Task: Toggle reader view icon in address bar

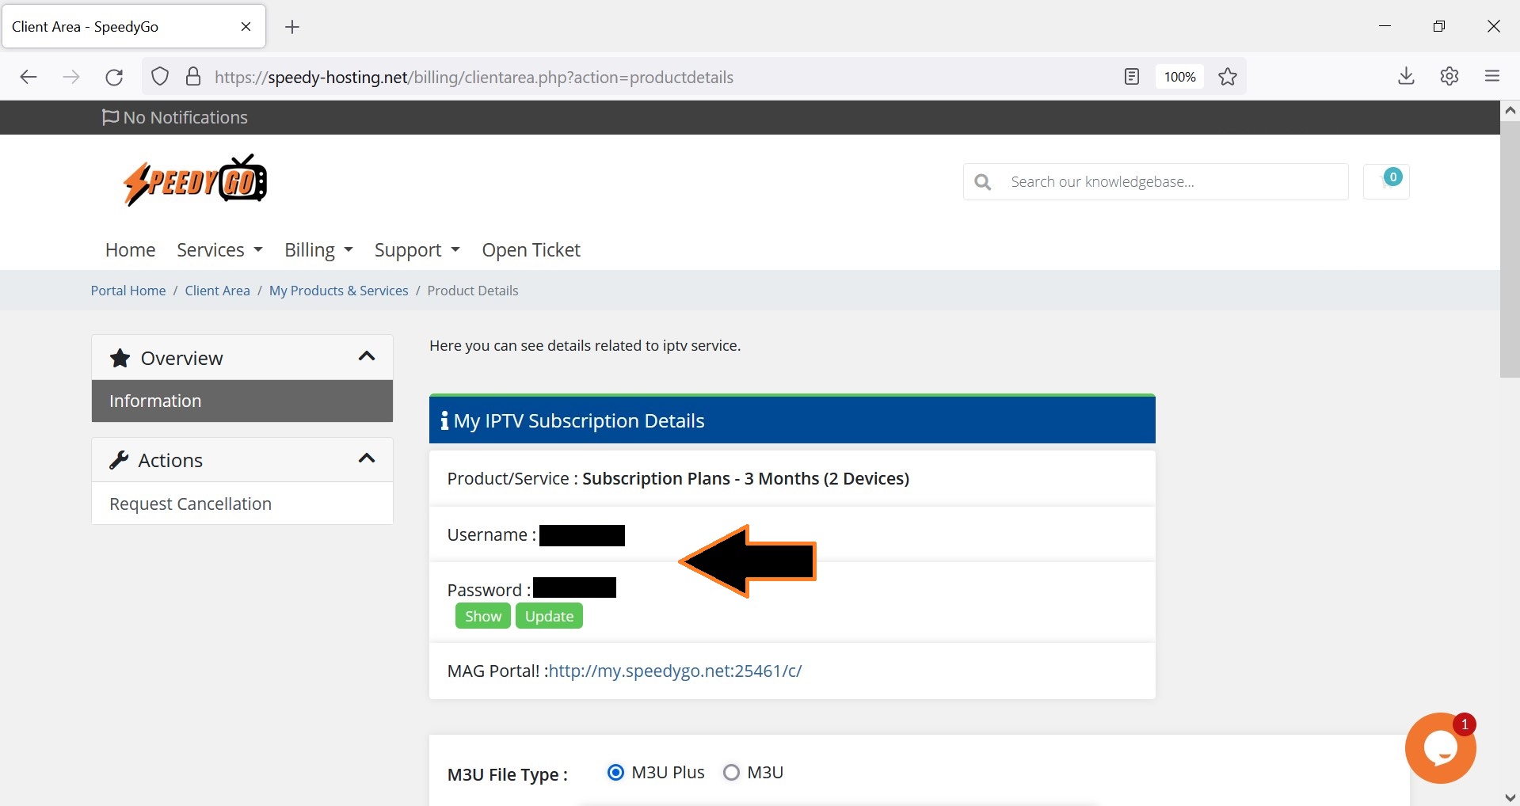Action: [1132, 77]
